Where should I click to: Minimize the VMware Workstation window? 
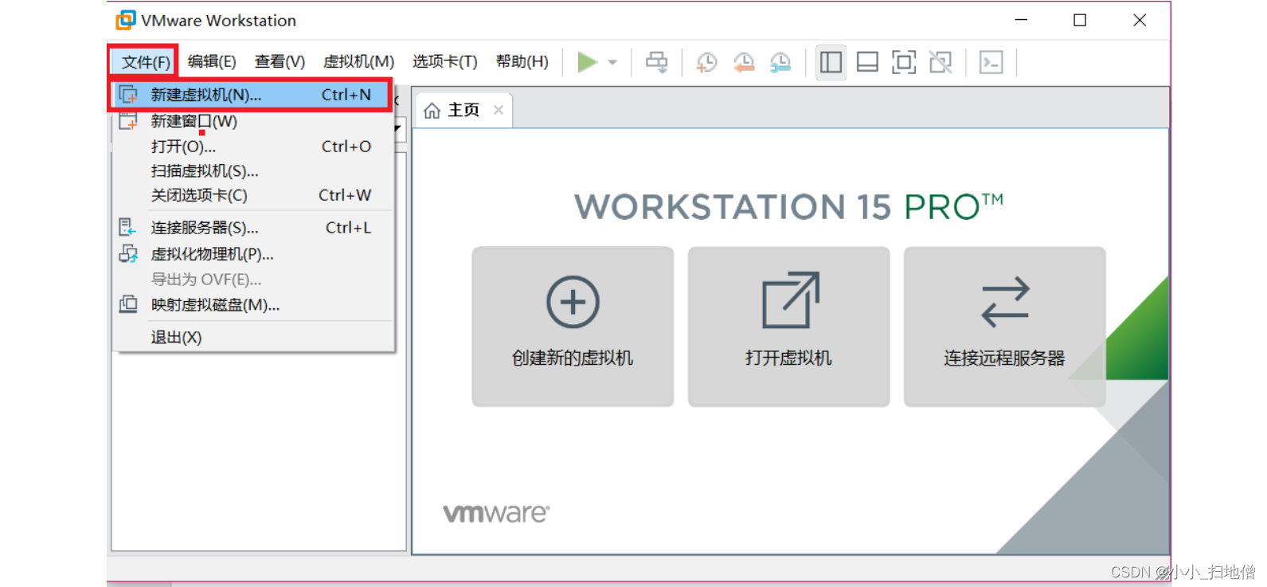[x=1021, y=20]
